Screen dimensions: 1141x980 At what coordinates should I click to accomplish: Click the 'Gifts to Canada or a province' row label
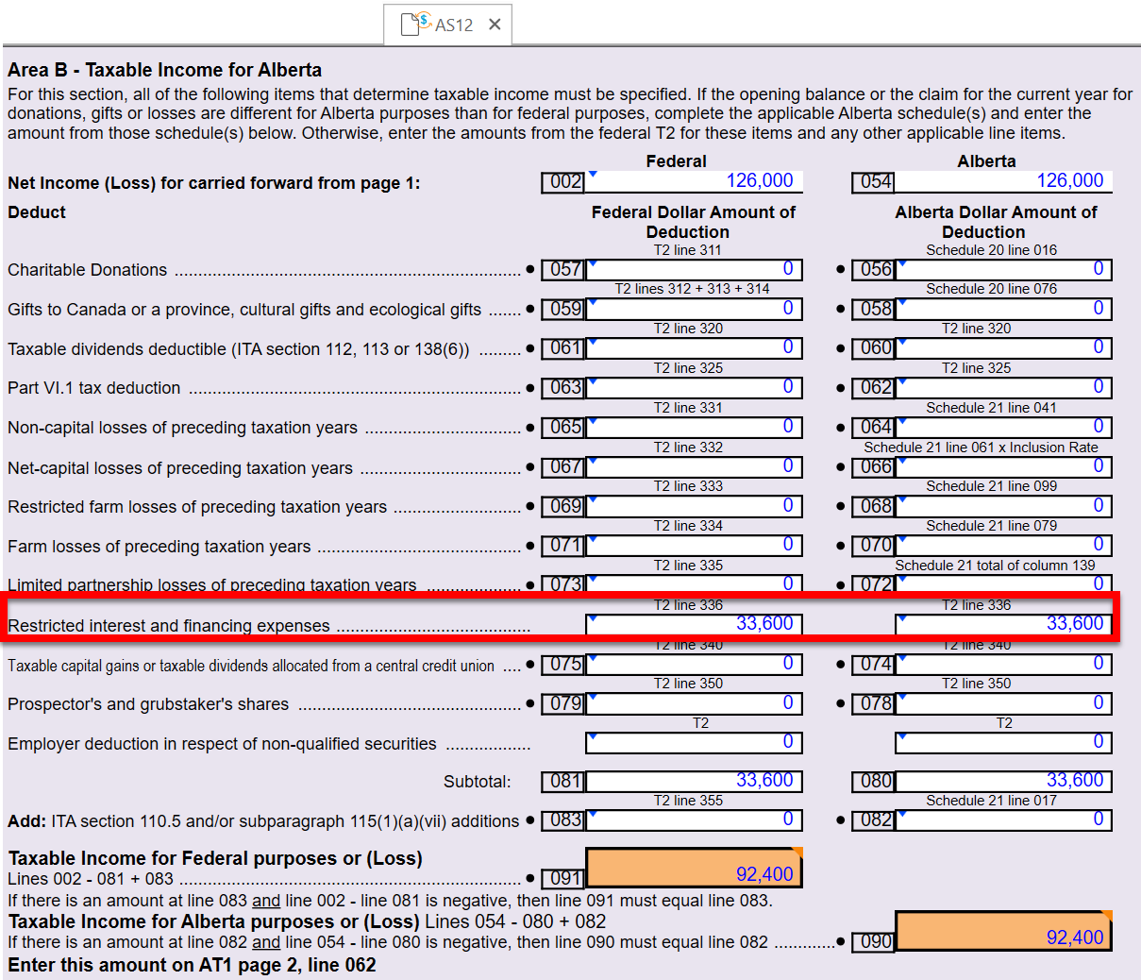coord(244,310)
